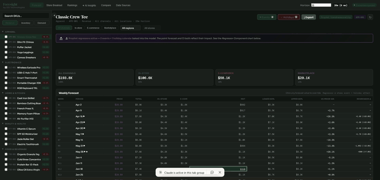Click the holiday diamond on May 28 row

87,152
